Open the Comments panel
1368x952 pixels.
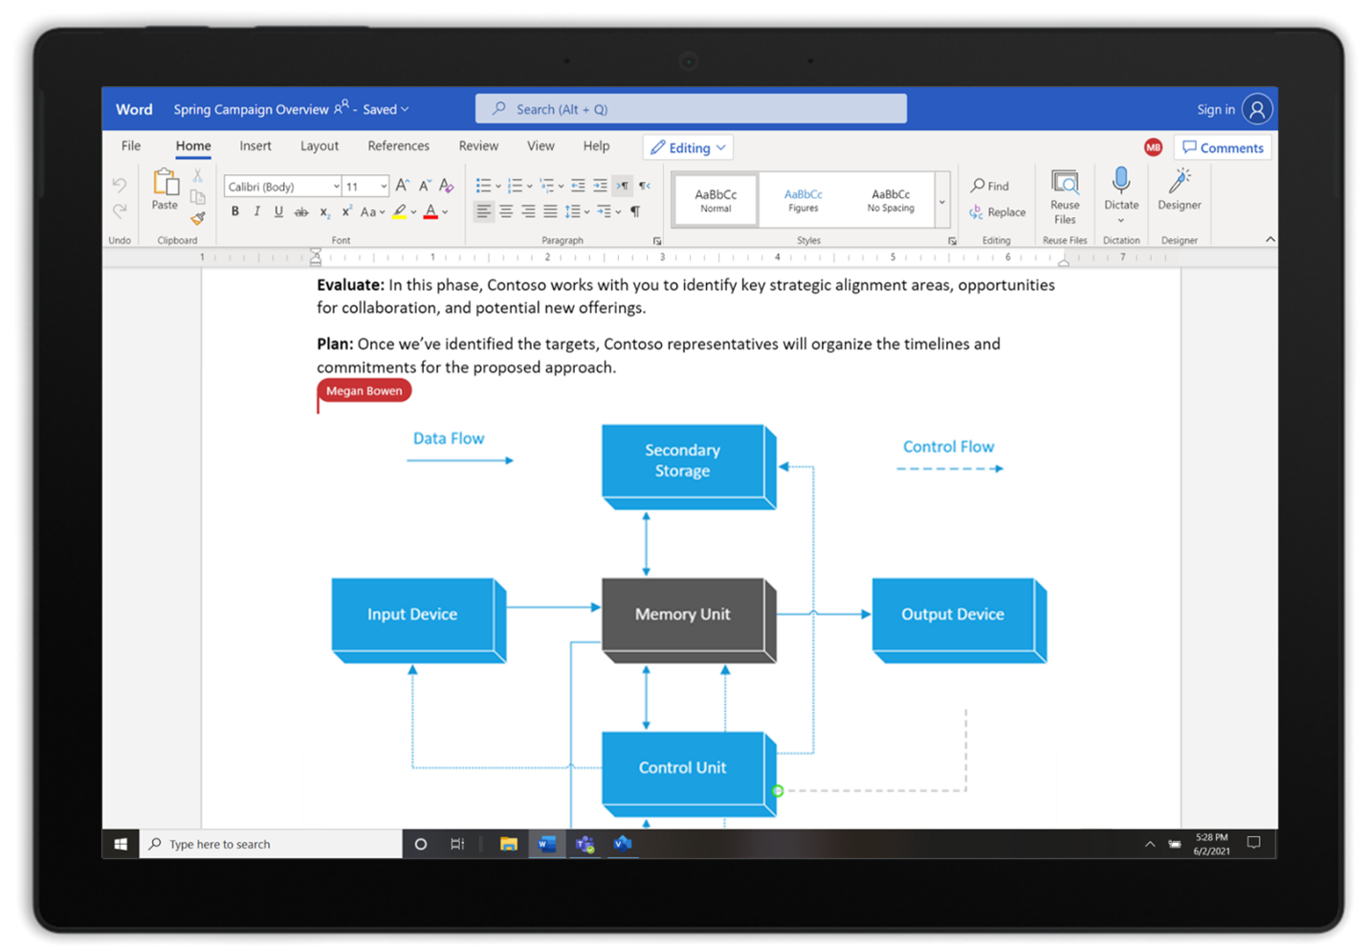1222,146
